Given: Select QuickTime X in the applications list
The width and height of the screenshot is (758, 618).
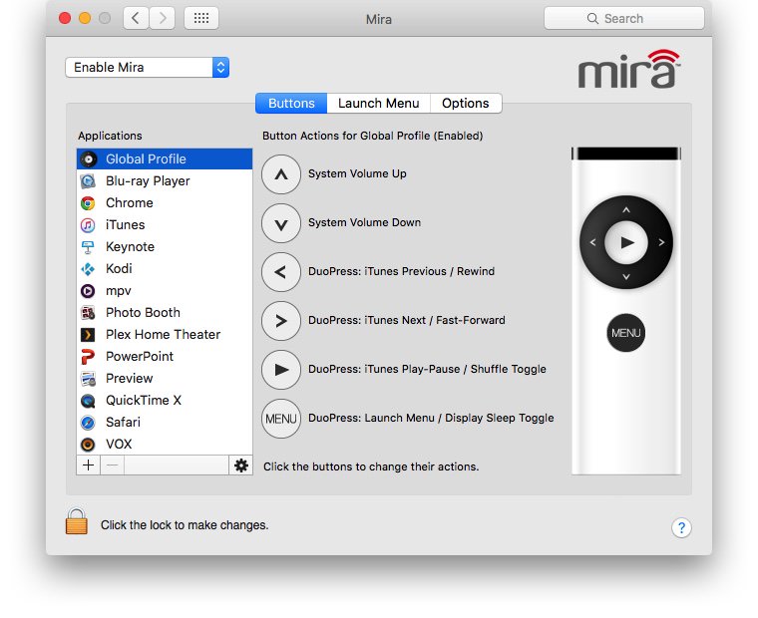Looking at the screenshot, I should coord(165,400).
